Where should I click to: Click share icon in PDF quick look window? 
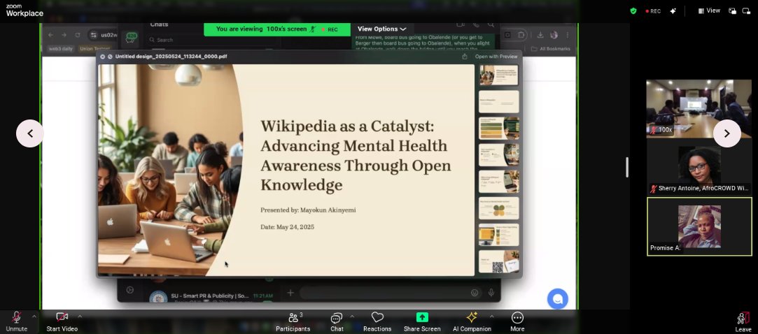click(465, 57)
